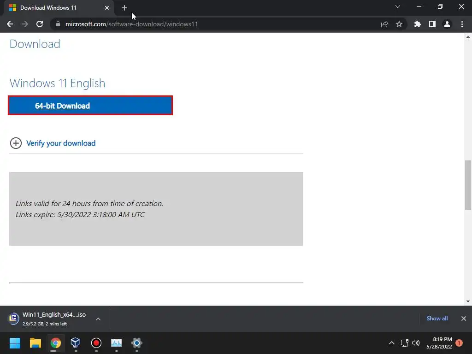Open the system monitor taskbar icon
The height and width of the screenshot is (354, 472).
[117, 343]
